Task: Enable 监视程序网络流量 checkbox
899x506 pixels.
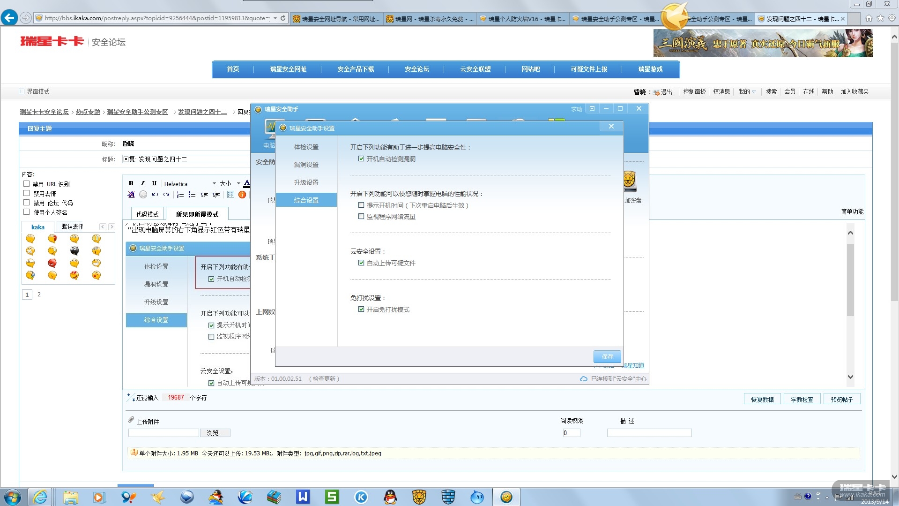Action: coord(361,217)
